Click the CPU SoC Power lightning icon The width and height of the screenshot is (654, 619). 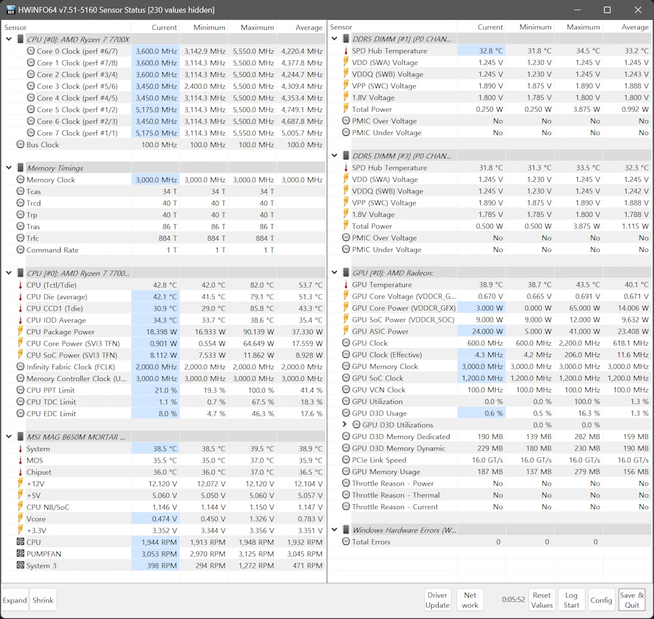click(20, 355)
